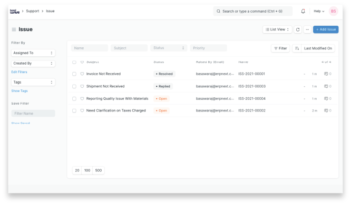The image size is (351, 205).
Task: Open the Shipment Not Received issue
Action: (105, 86)
